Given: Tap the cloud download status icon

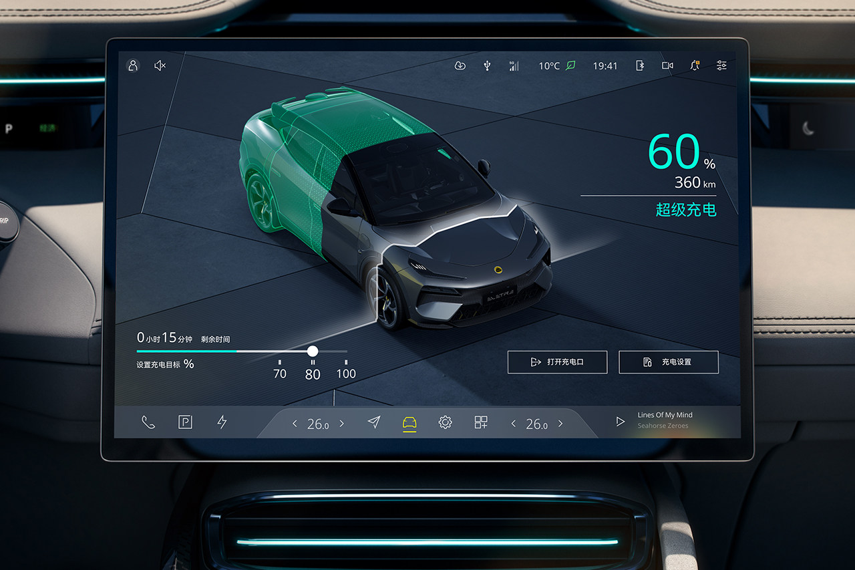Looking at the screenshot, I should [x=460, y=65].
